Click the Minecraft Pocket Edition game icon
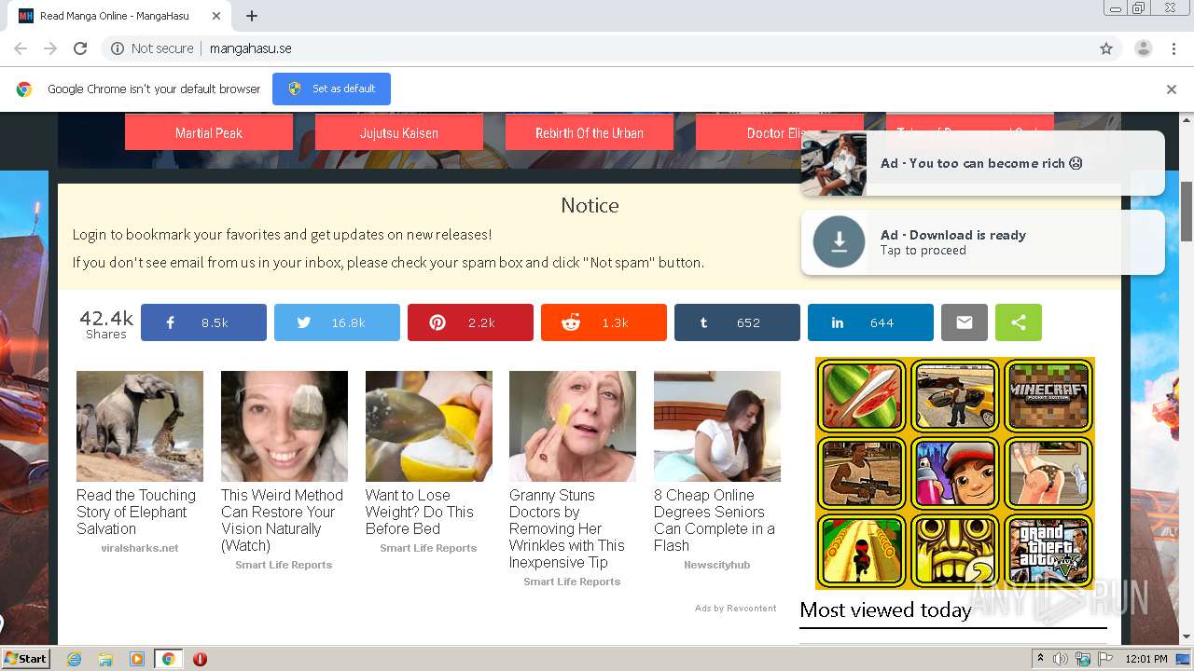Screen dimensions: 1194x671 click(1048, 395)
